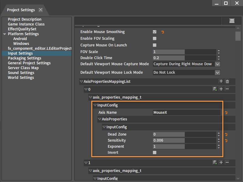Decrease Sensitivity with the down arrow
Image resolution: width=243 pixels, height=182 pixels.
(219, 142)
